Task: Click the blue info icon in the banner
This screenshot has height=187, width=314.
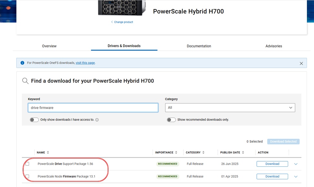Action: pyautogui.click(x=22, y=63)
